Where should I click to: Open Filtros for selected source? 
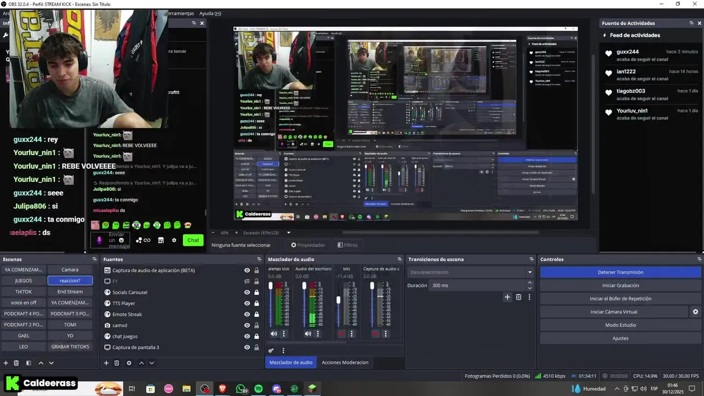coord(348,245)
